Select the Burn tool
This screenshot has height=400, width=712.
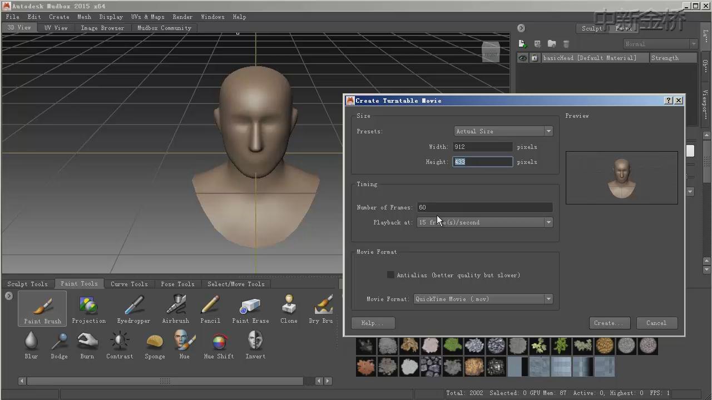[87, 344]
